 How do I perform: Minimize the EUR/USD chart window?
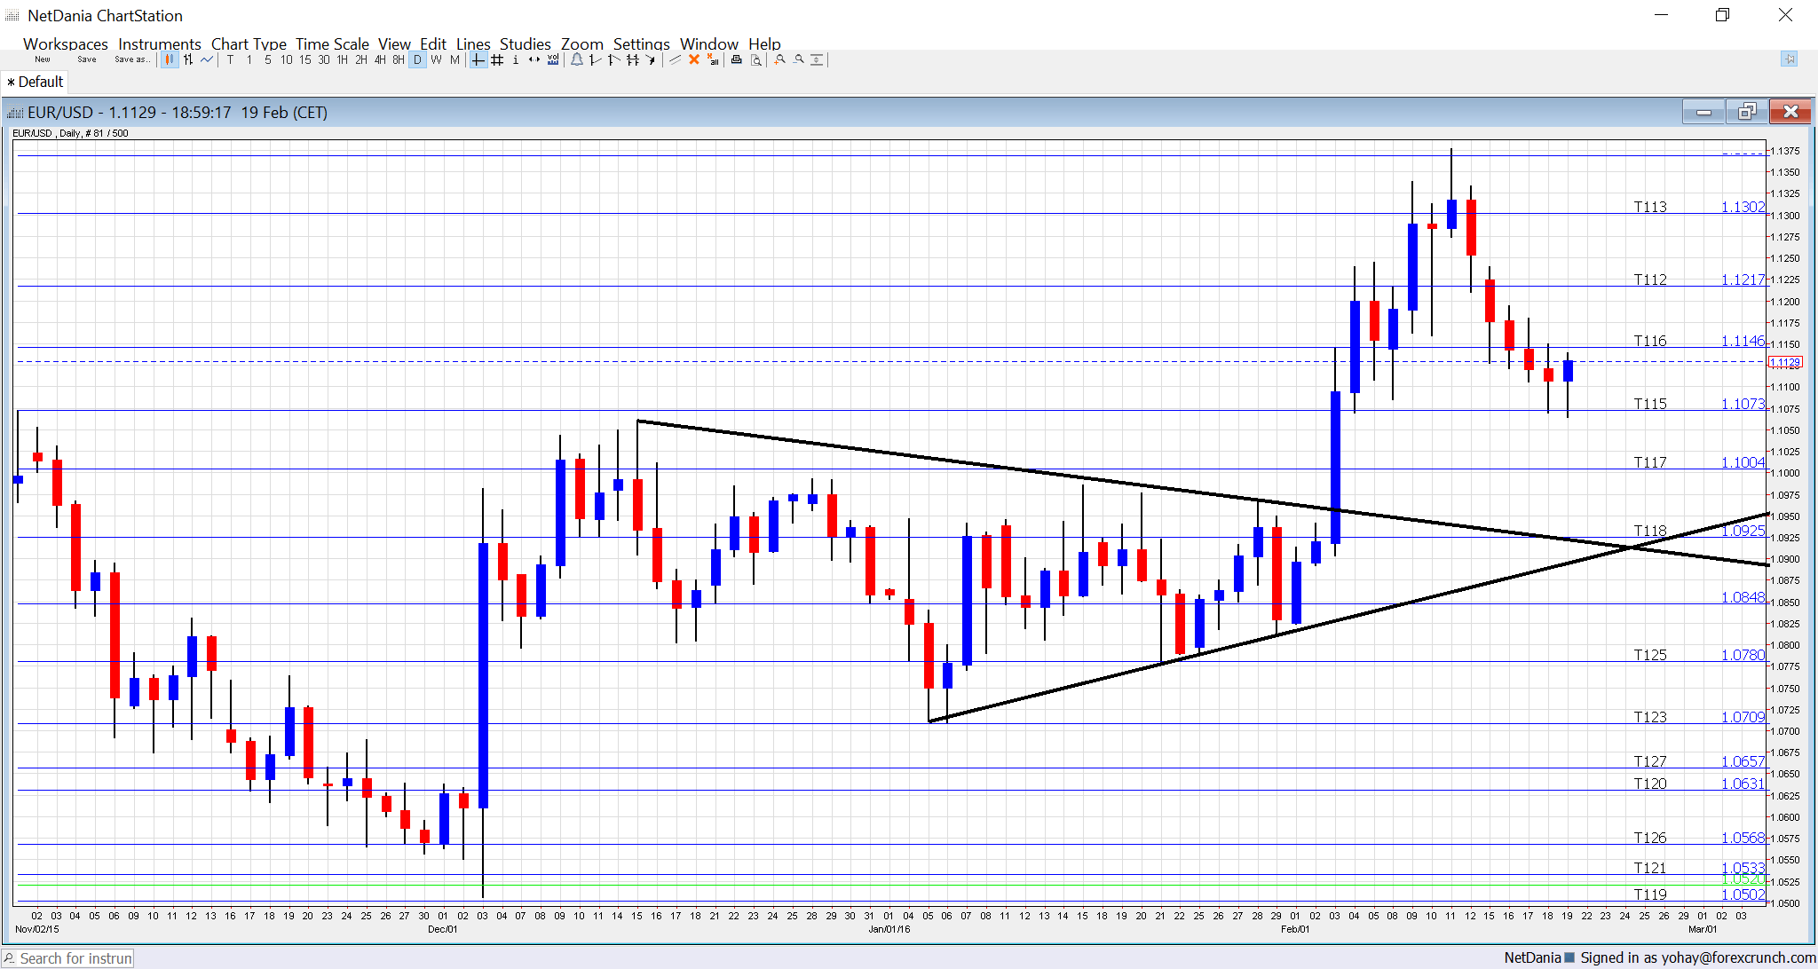[1703, 112]
